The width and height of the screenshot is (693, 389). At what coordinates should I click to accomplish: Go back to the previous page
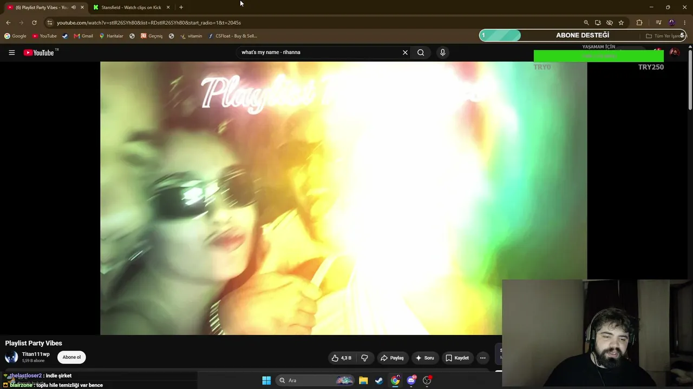(x=8, y=23)
